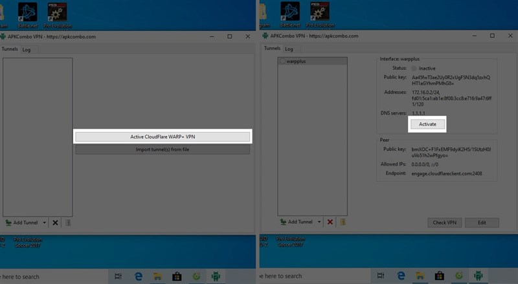Click red X remove tunnel icon, right window

click(x=330, y=222)
